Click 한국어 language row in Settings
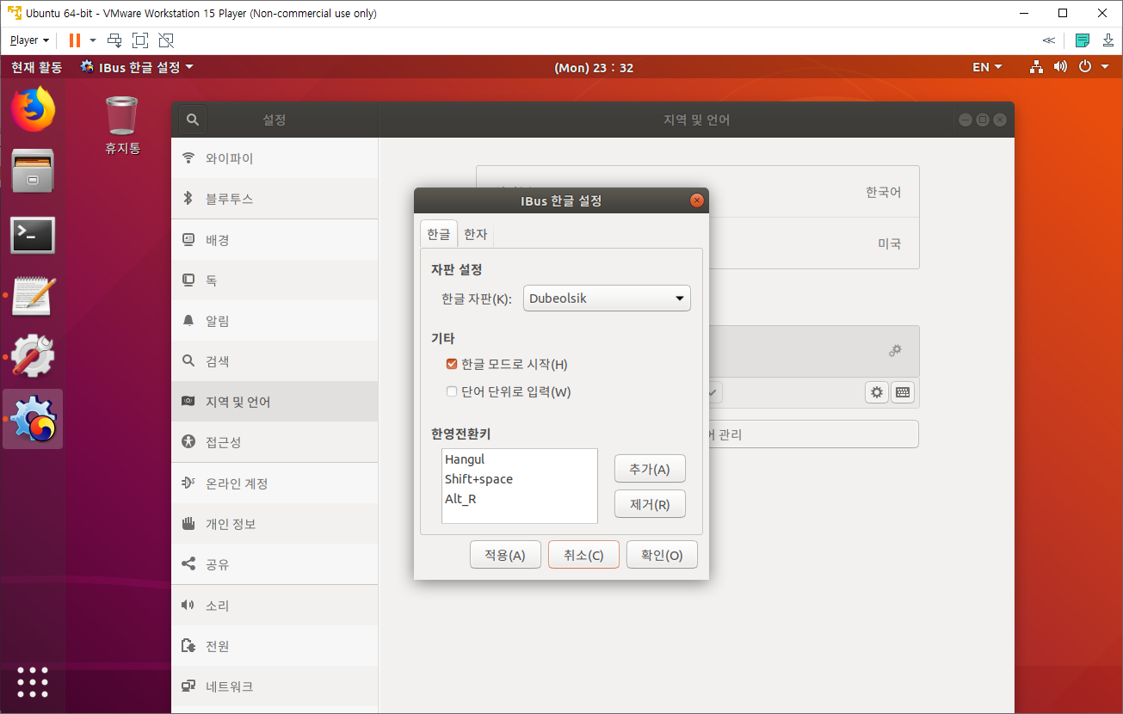The width and height of the screenshot is (1123, 714). click(x=698, y=192)
